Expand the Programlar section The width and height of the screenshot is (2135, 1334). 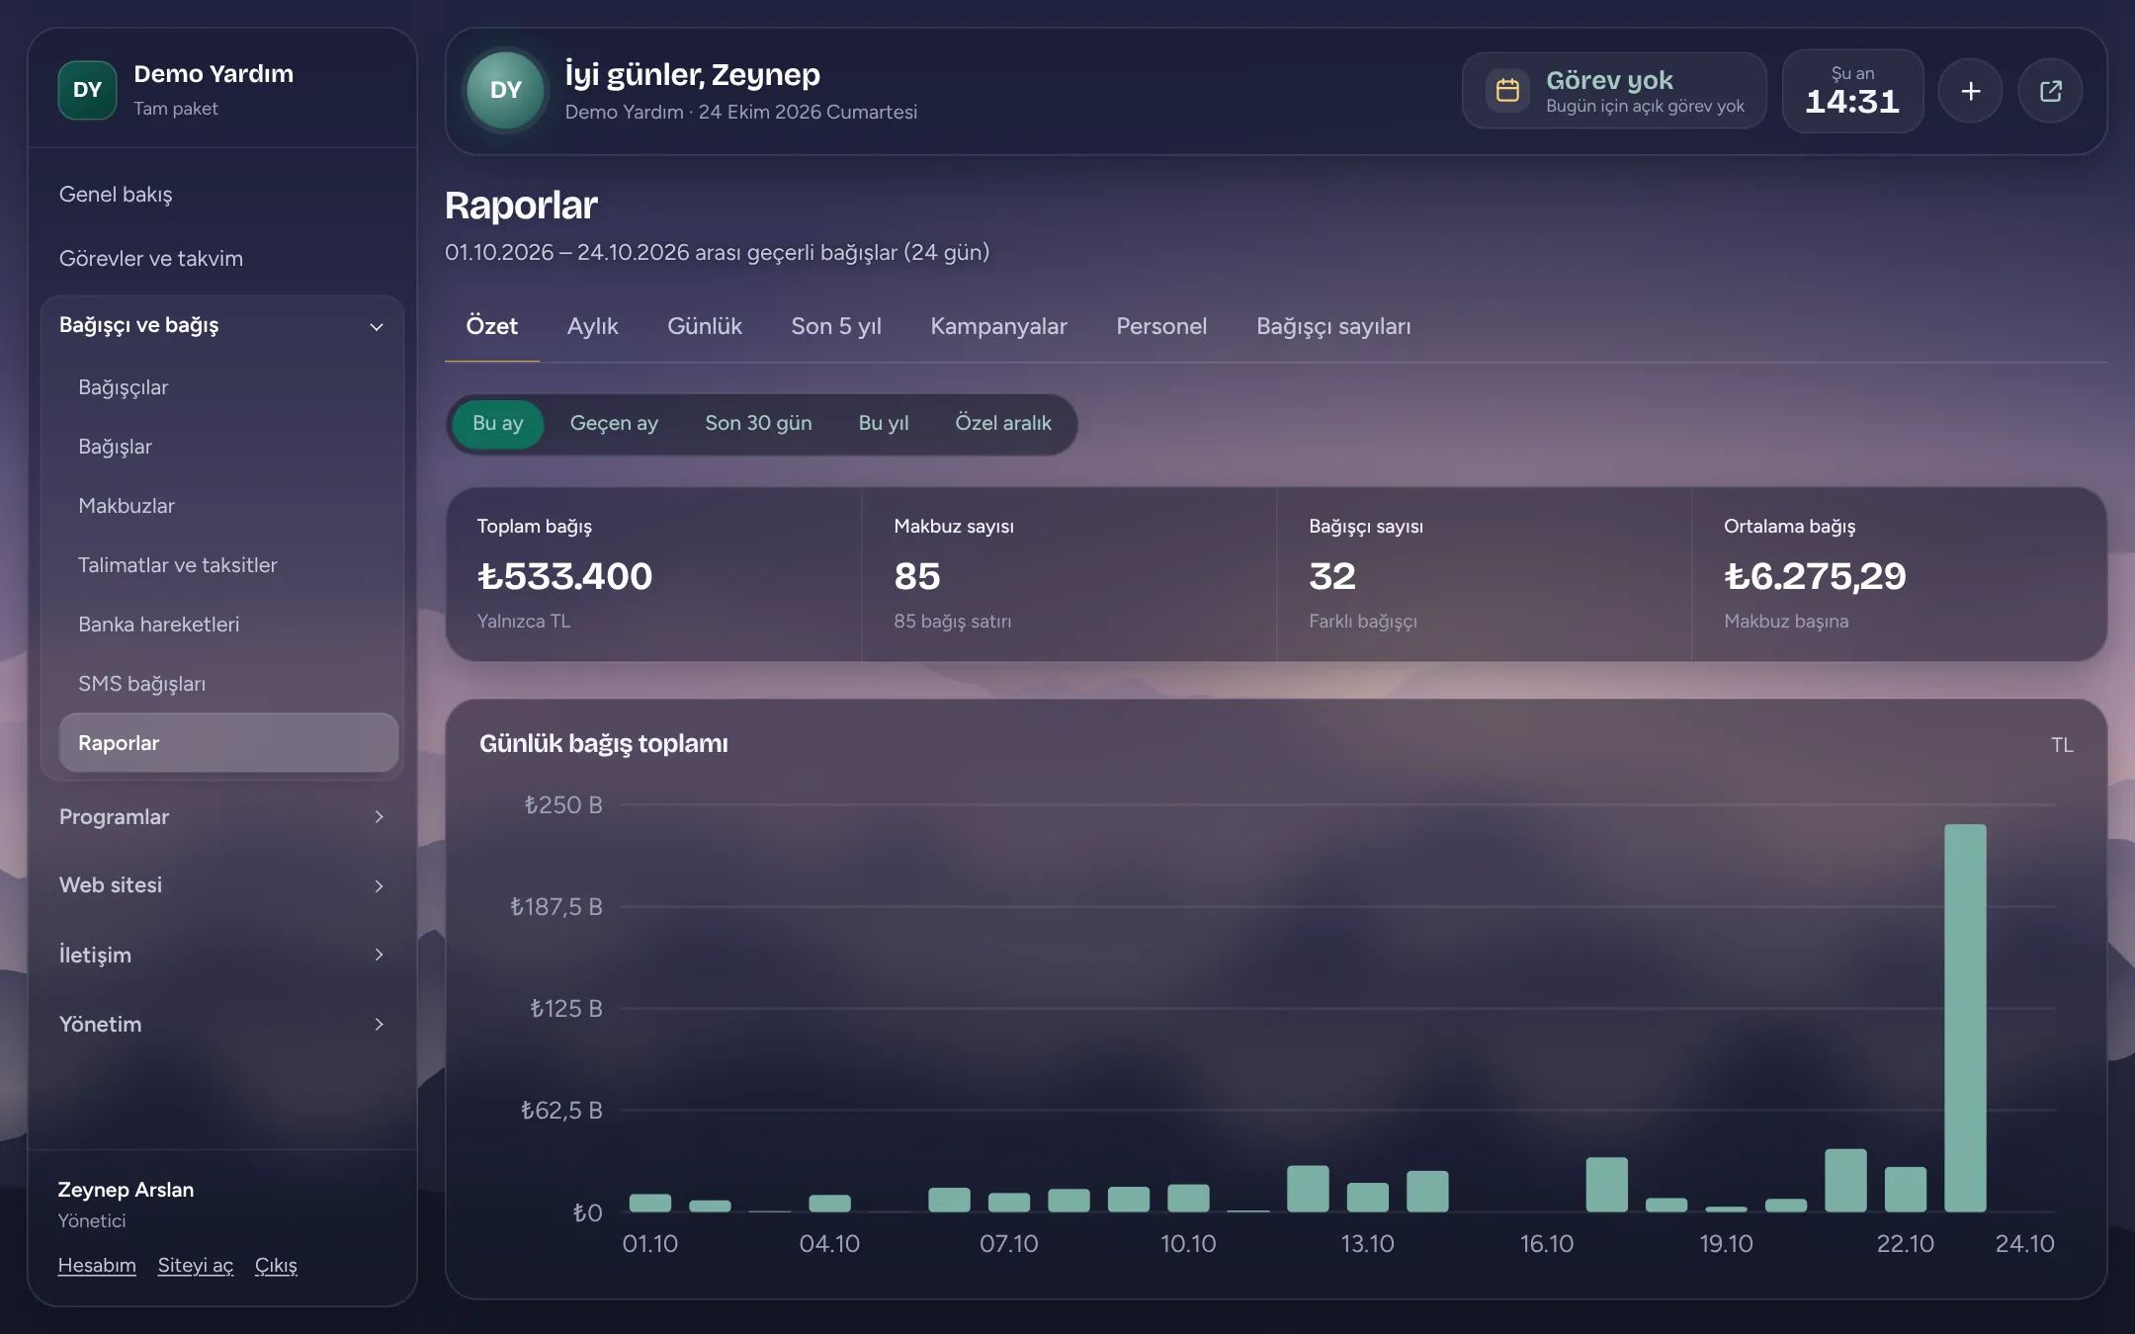222,817
